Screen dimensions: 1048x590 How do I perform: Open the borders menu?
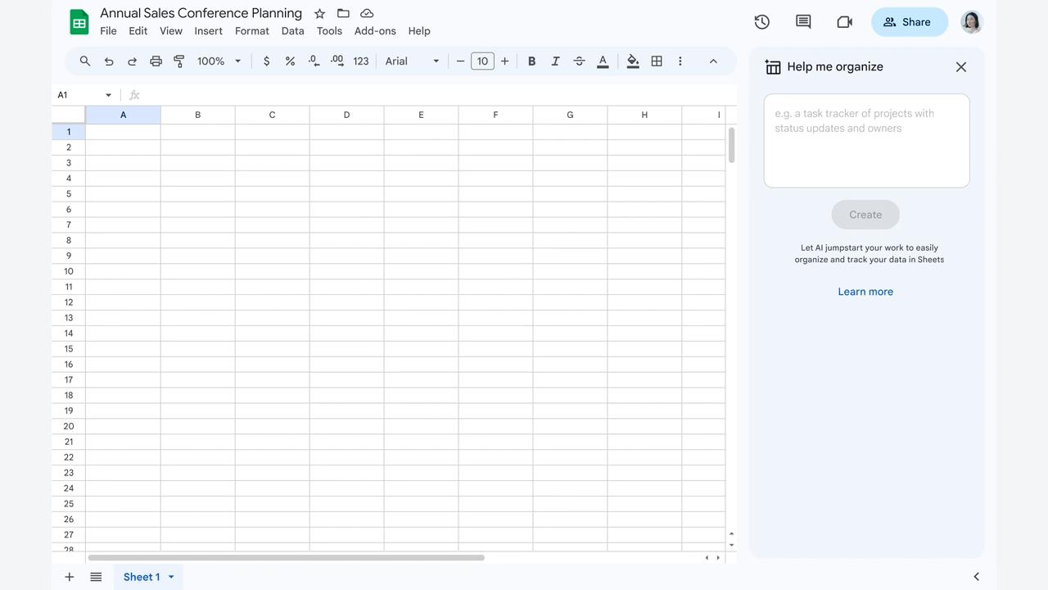657,61
